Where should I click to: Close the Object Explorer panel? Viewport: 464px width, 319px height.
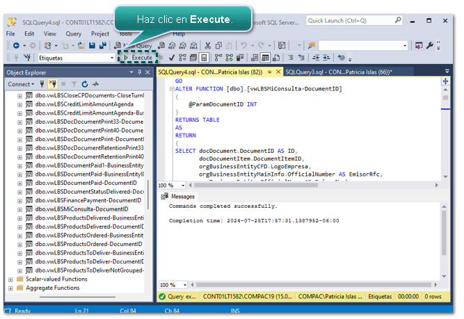(x=147, y=72)
